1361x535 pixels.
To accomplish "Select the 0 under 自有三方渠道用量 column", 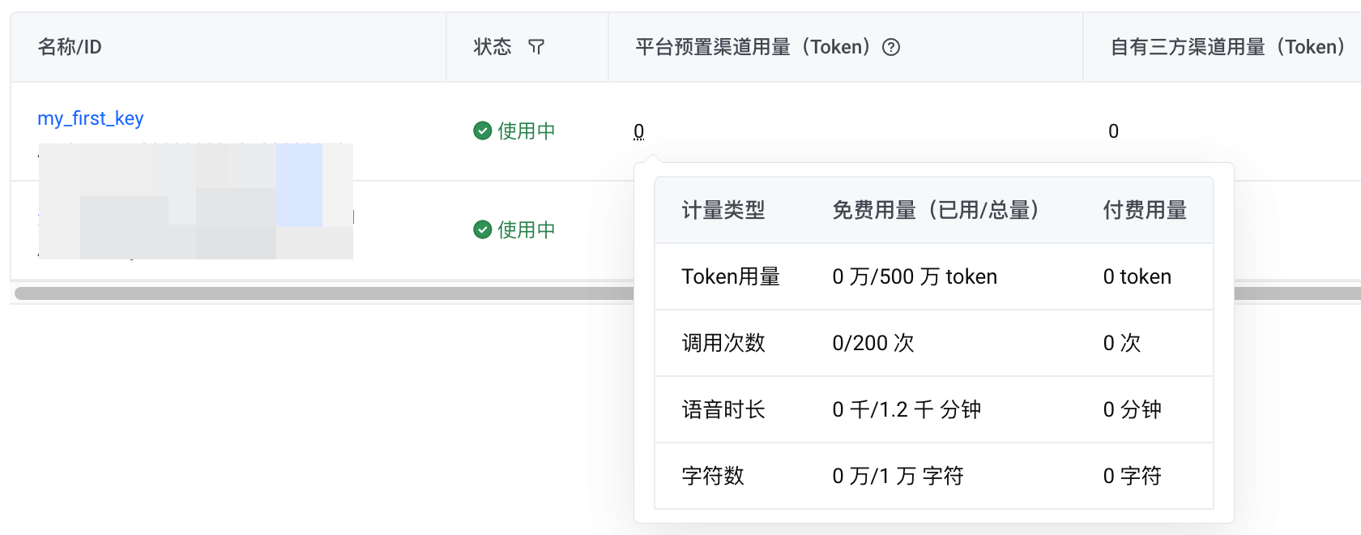I will (x=1113, y=131).
